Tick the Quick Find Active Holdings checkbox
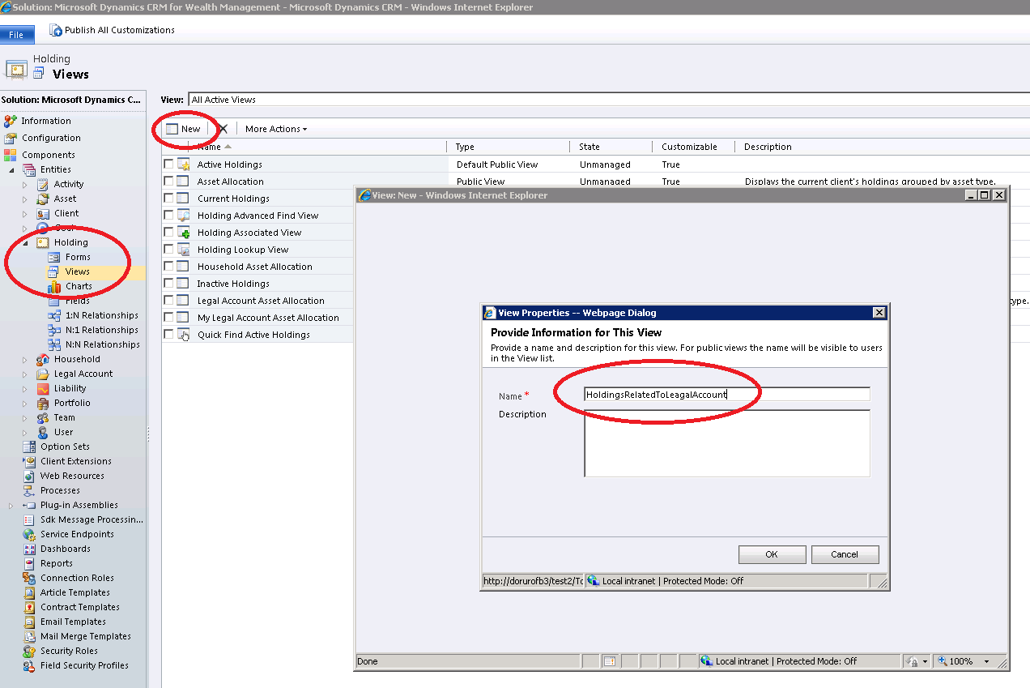Viewport: 1030px width, 688px height. pos(168,335)
